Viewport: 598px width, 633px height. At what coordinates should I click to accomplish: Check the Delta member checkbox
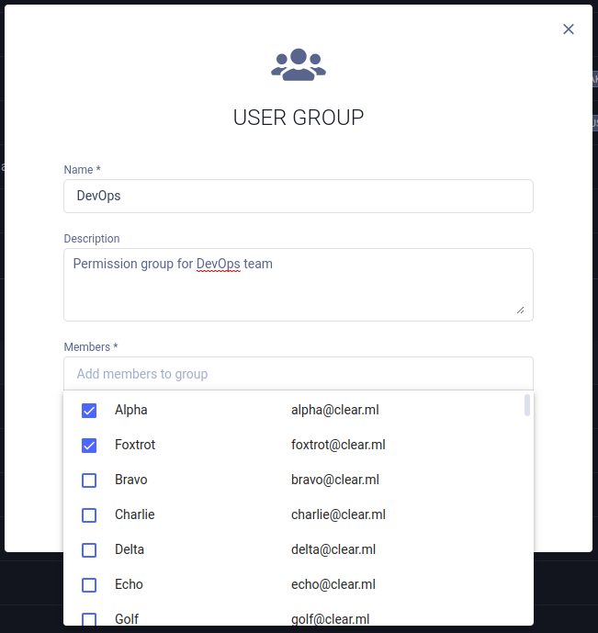pyautogui.click(x=89, y=550)
